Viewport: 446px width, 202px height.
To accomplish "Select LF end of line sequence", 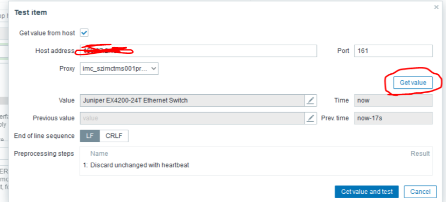I will (x=90, y=136).
